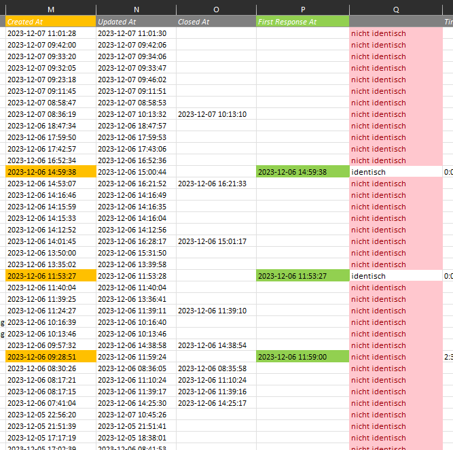Select Updated At cell 2023-12-05 18:38:01
The height and width of the screenshot is (450, 453).
click(x=136, y=438)
